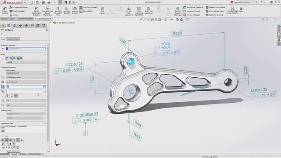The width and height of the screenshot is (281, 158).
Task: Switch to the SOLIDWORKS CAM tab
Action: [x=43, y=18]
